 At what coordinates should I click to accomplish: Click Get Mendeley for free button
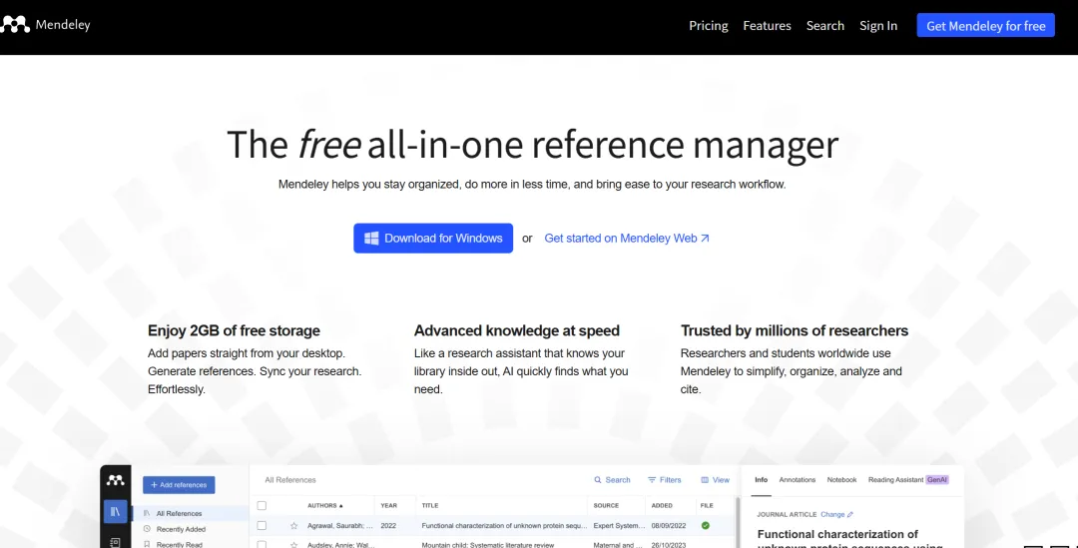pos(985,25)
